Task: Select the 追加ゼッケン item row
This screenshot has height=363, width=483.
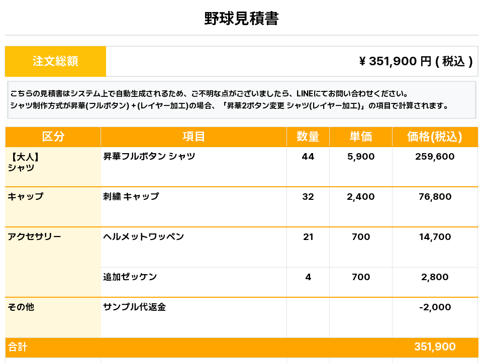Action: [x=289, y=282]
